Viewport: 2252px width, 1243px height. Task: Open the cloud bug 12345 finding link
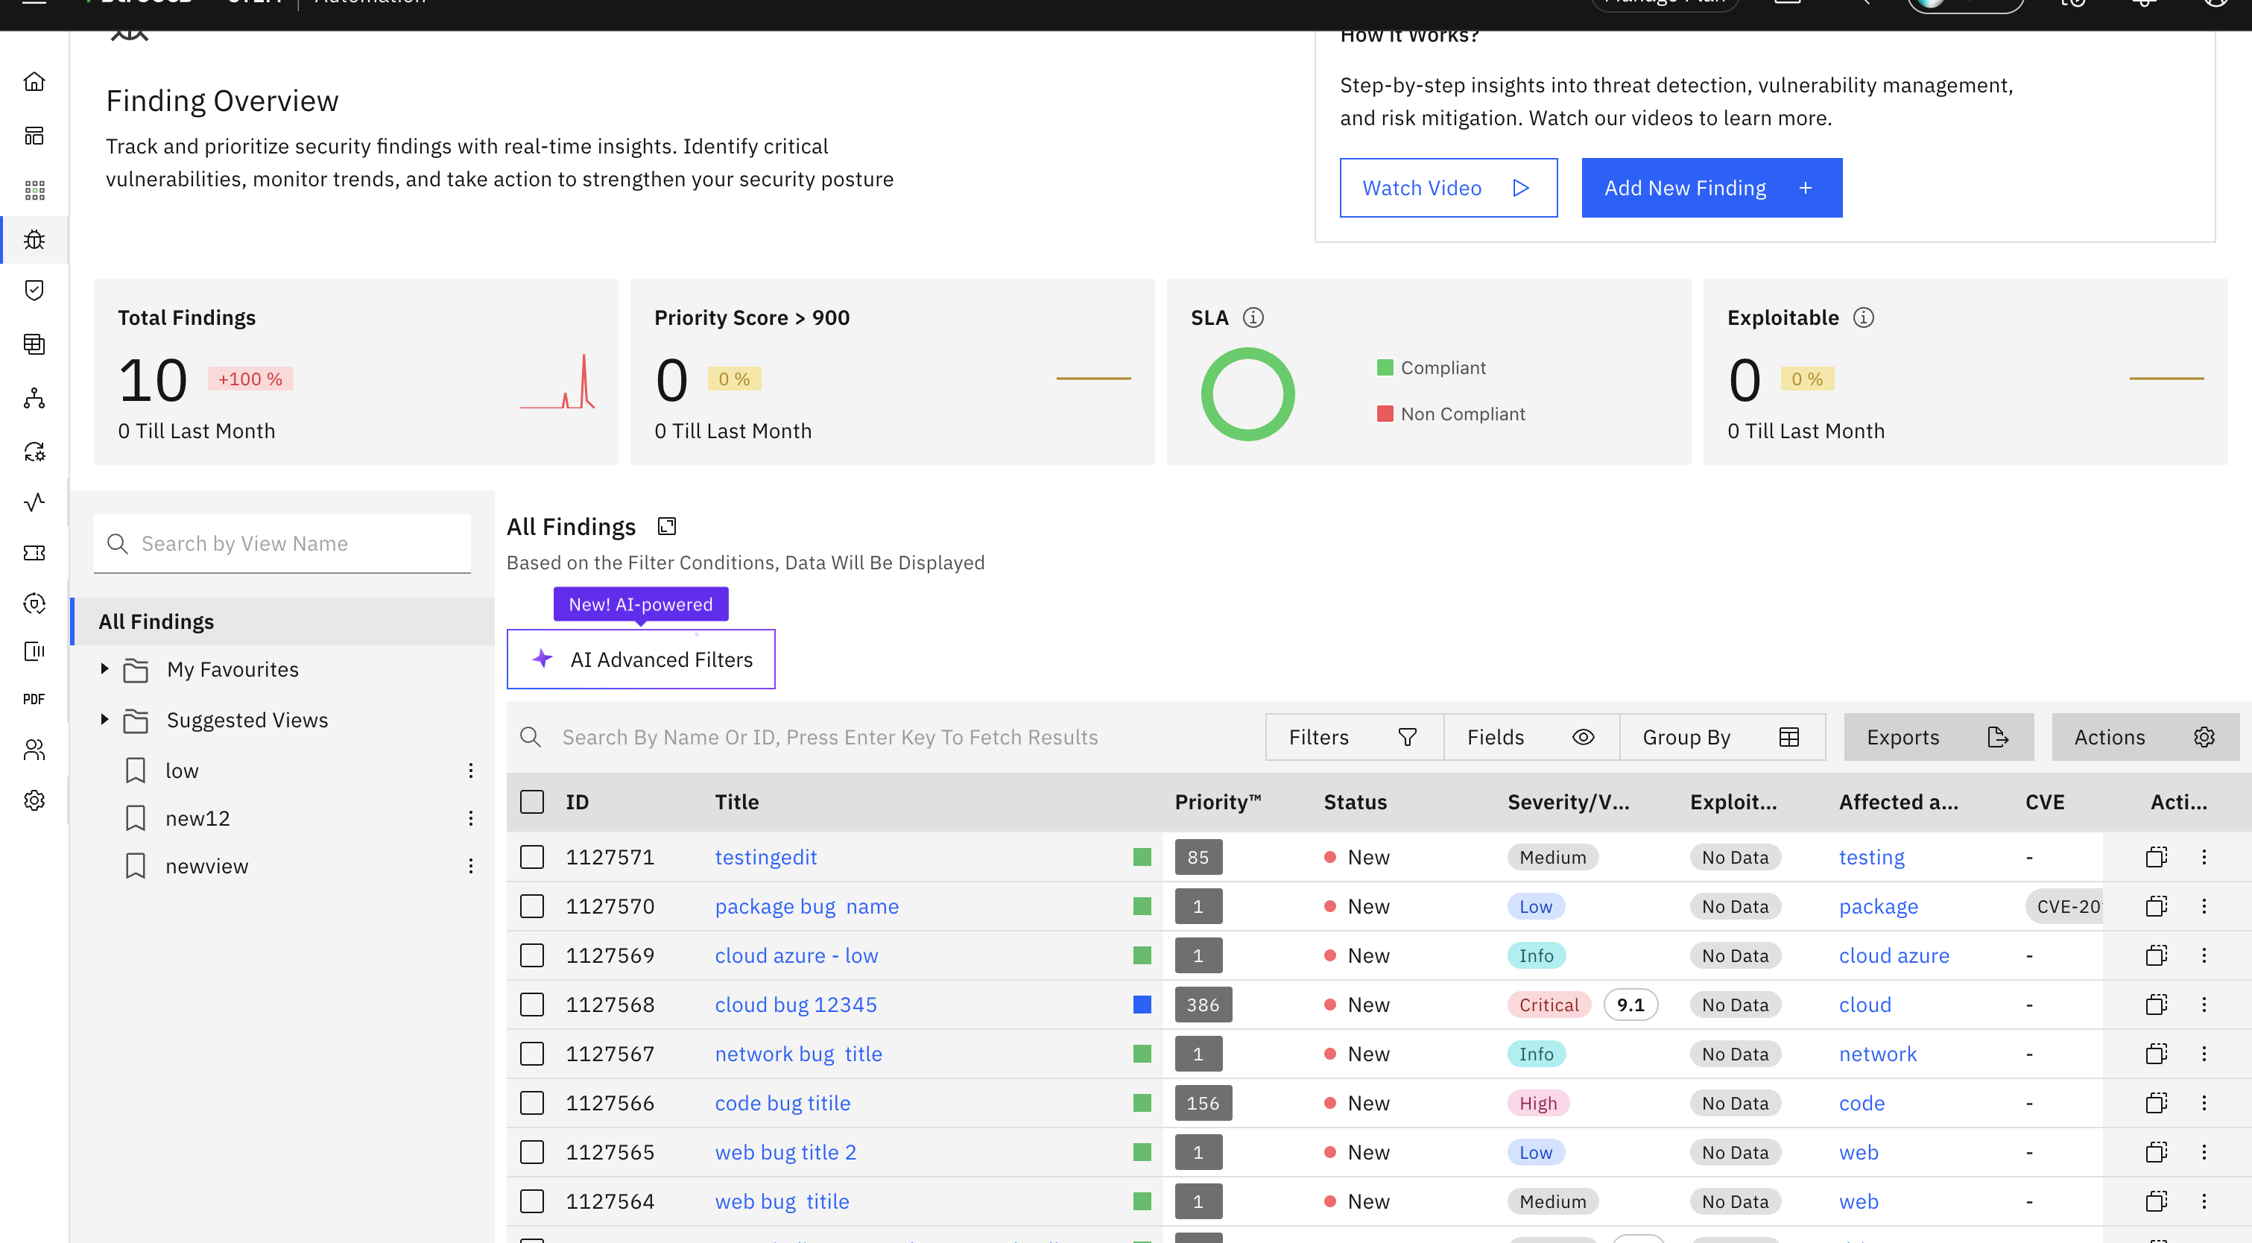(794, 1005)
